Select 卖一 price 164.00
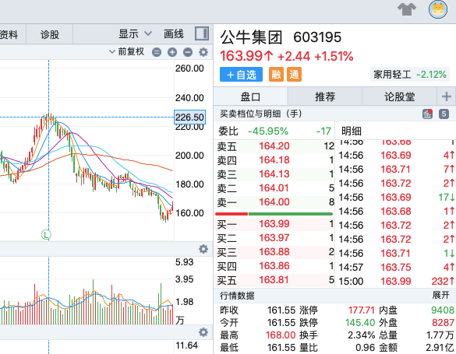The width and height of the screenshot is (456, 354). [x=274, y=202]
